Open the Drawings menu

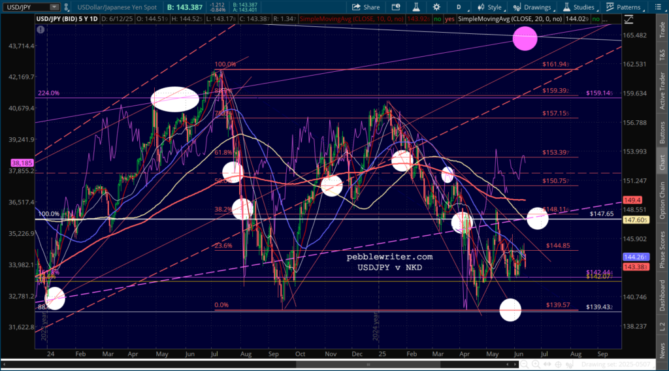pos(532,7)
